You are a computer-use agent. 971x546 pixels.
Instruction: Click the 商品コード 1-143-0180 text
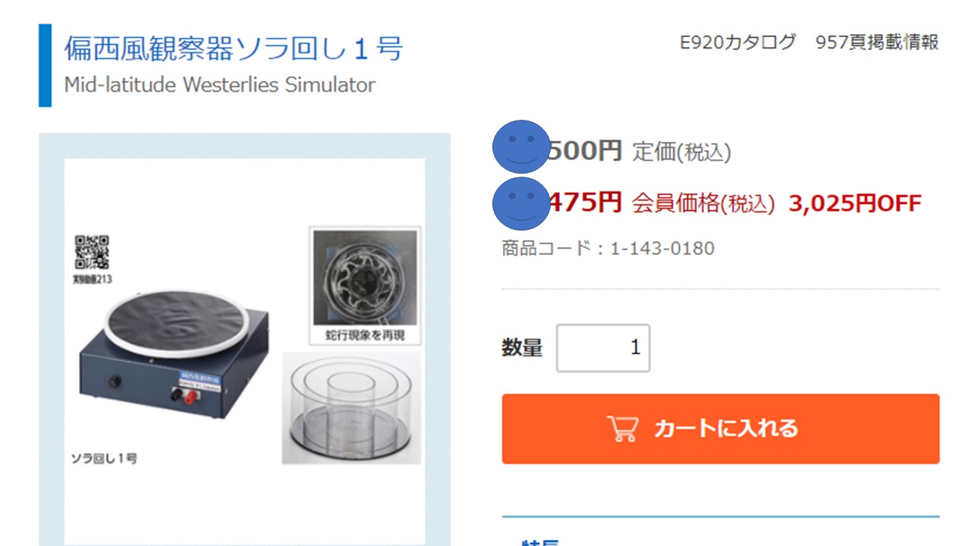[608, 248]
